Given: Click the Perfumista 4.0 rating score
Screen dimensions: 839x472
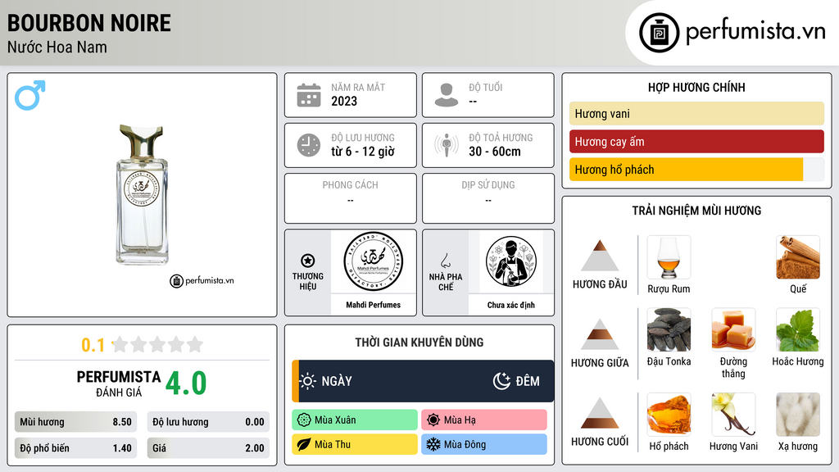Looking at the screenshot, I should [186, 383].
